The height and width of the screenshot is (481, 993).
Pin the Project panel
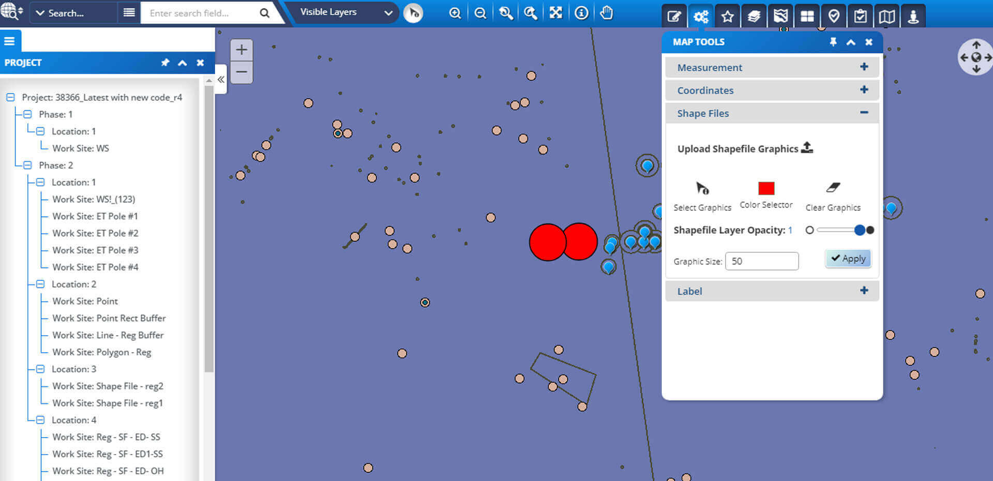[x=165, y=63]
